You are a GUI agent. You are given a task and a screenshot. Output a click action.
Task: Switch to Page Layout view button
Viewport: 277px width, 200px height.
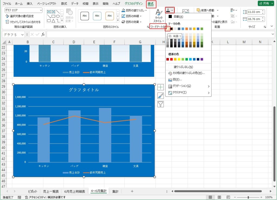(x=219, y=197)
